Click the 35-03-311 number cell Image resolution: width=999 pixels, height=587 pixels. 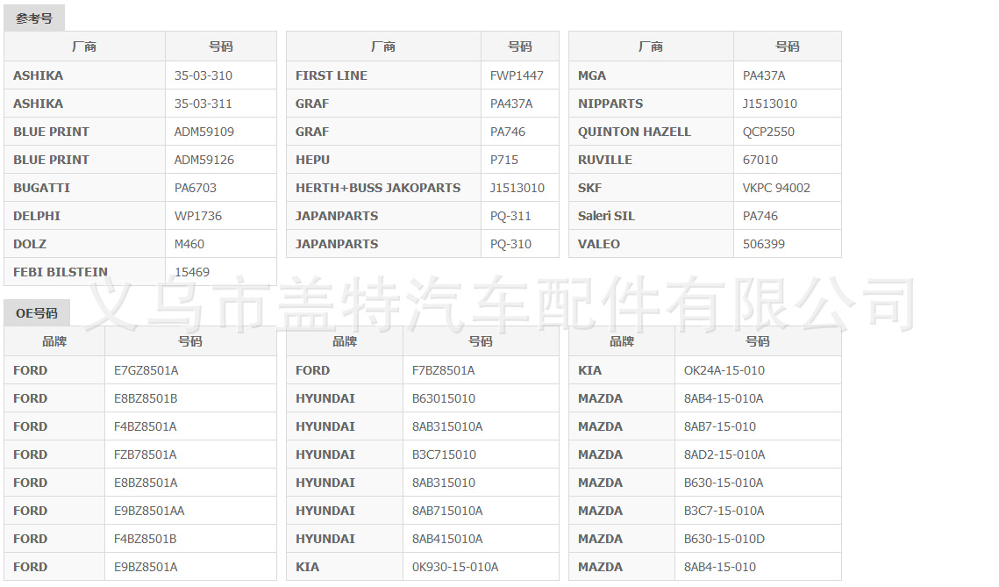click(220, 104)
